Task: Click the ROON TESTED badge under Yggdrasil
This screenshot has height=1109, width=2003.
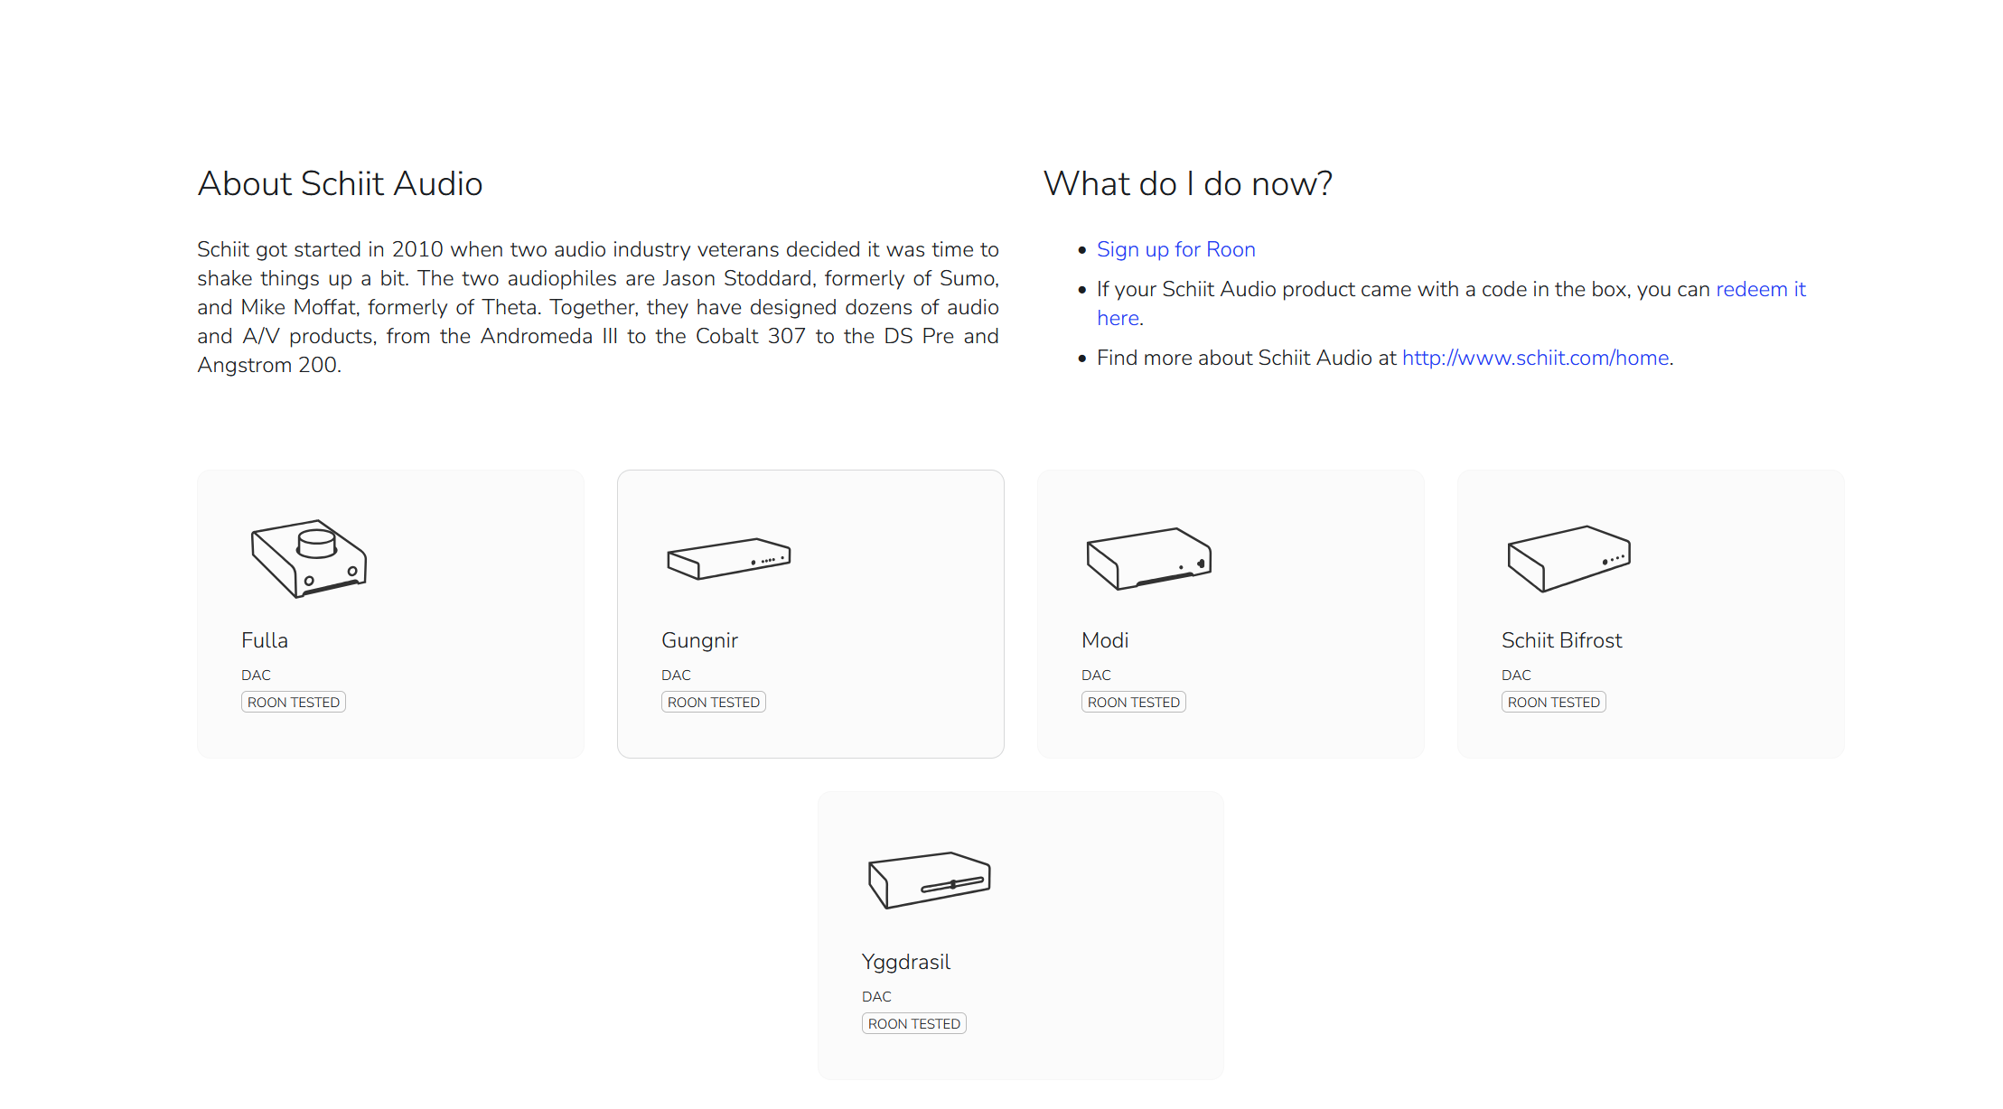Action: click(x=913, y=1023)
